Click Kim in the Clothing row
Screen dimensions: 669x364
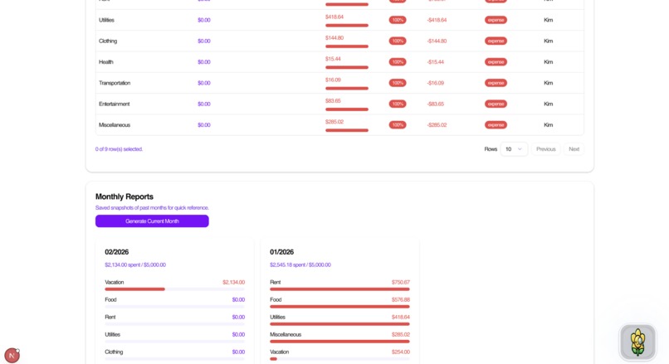549,41
